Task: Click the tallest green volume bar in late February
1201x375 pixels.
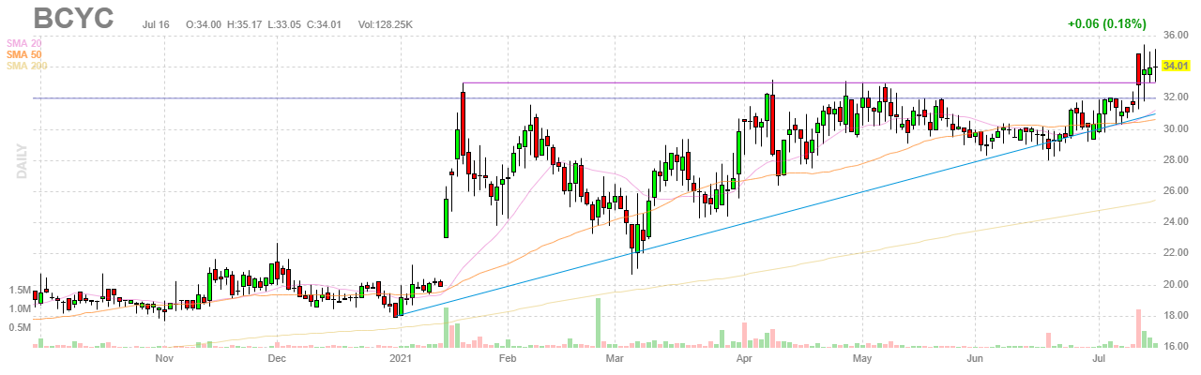Action: pos(597,323)
